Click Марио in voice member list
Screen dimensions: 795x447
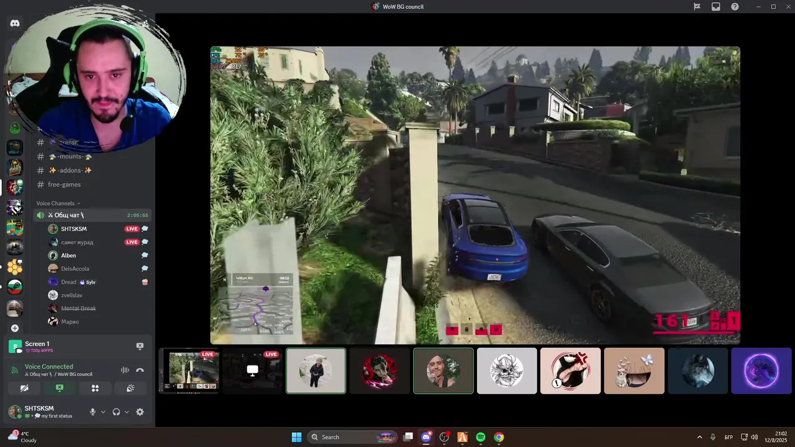pos(70,322)
